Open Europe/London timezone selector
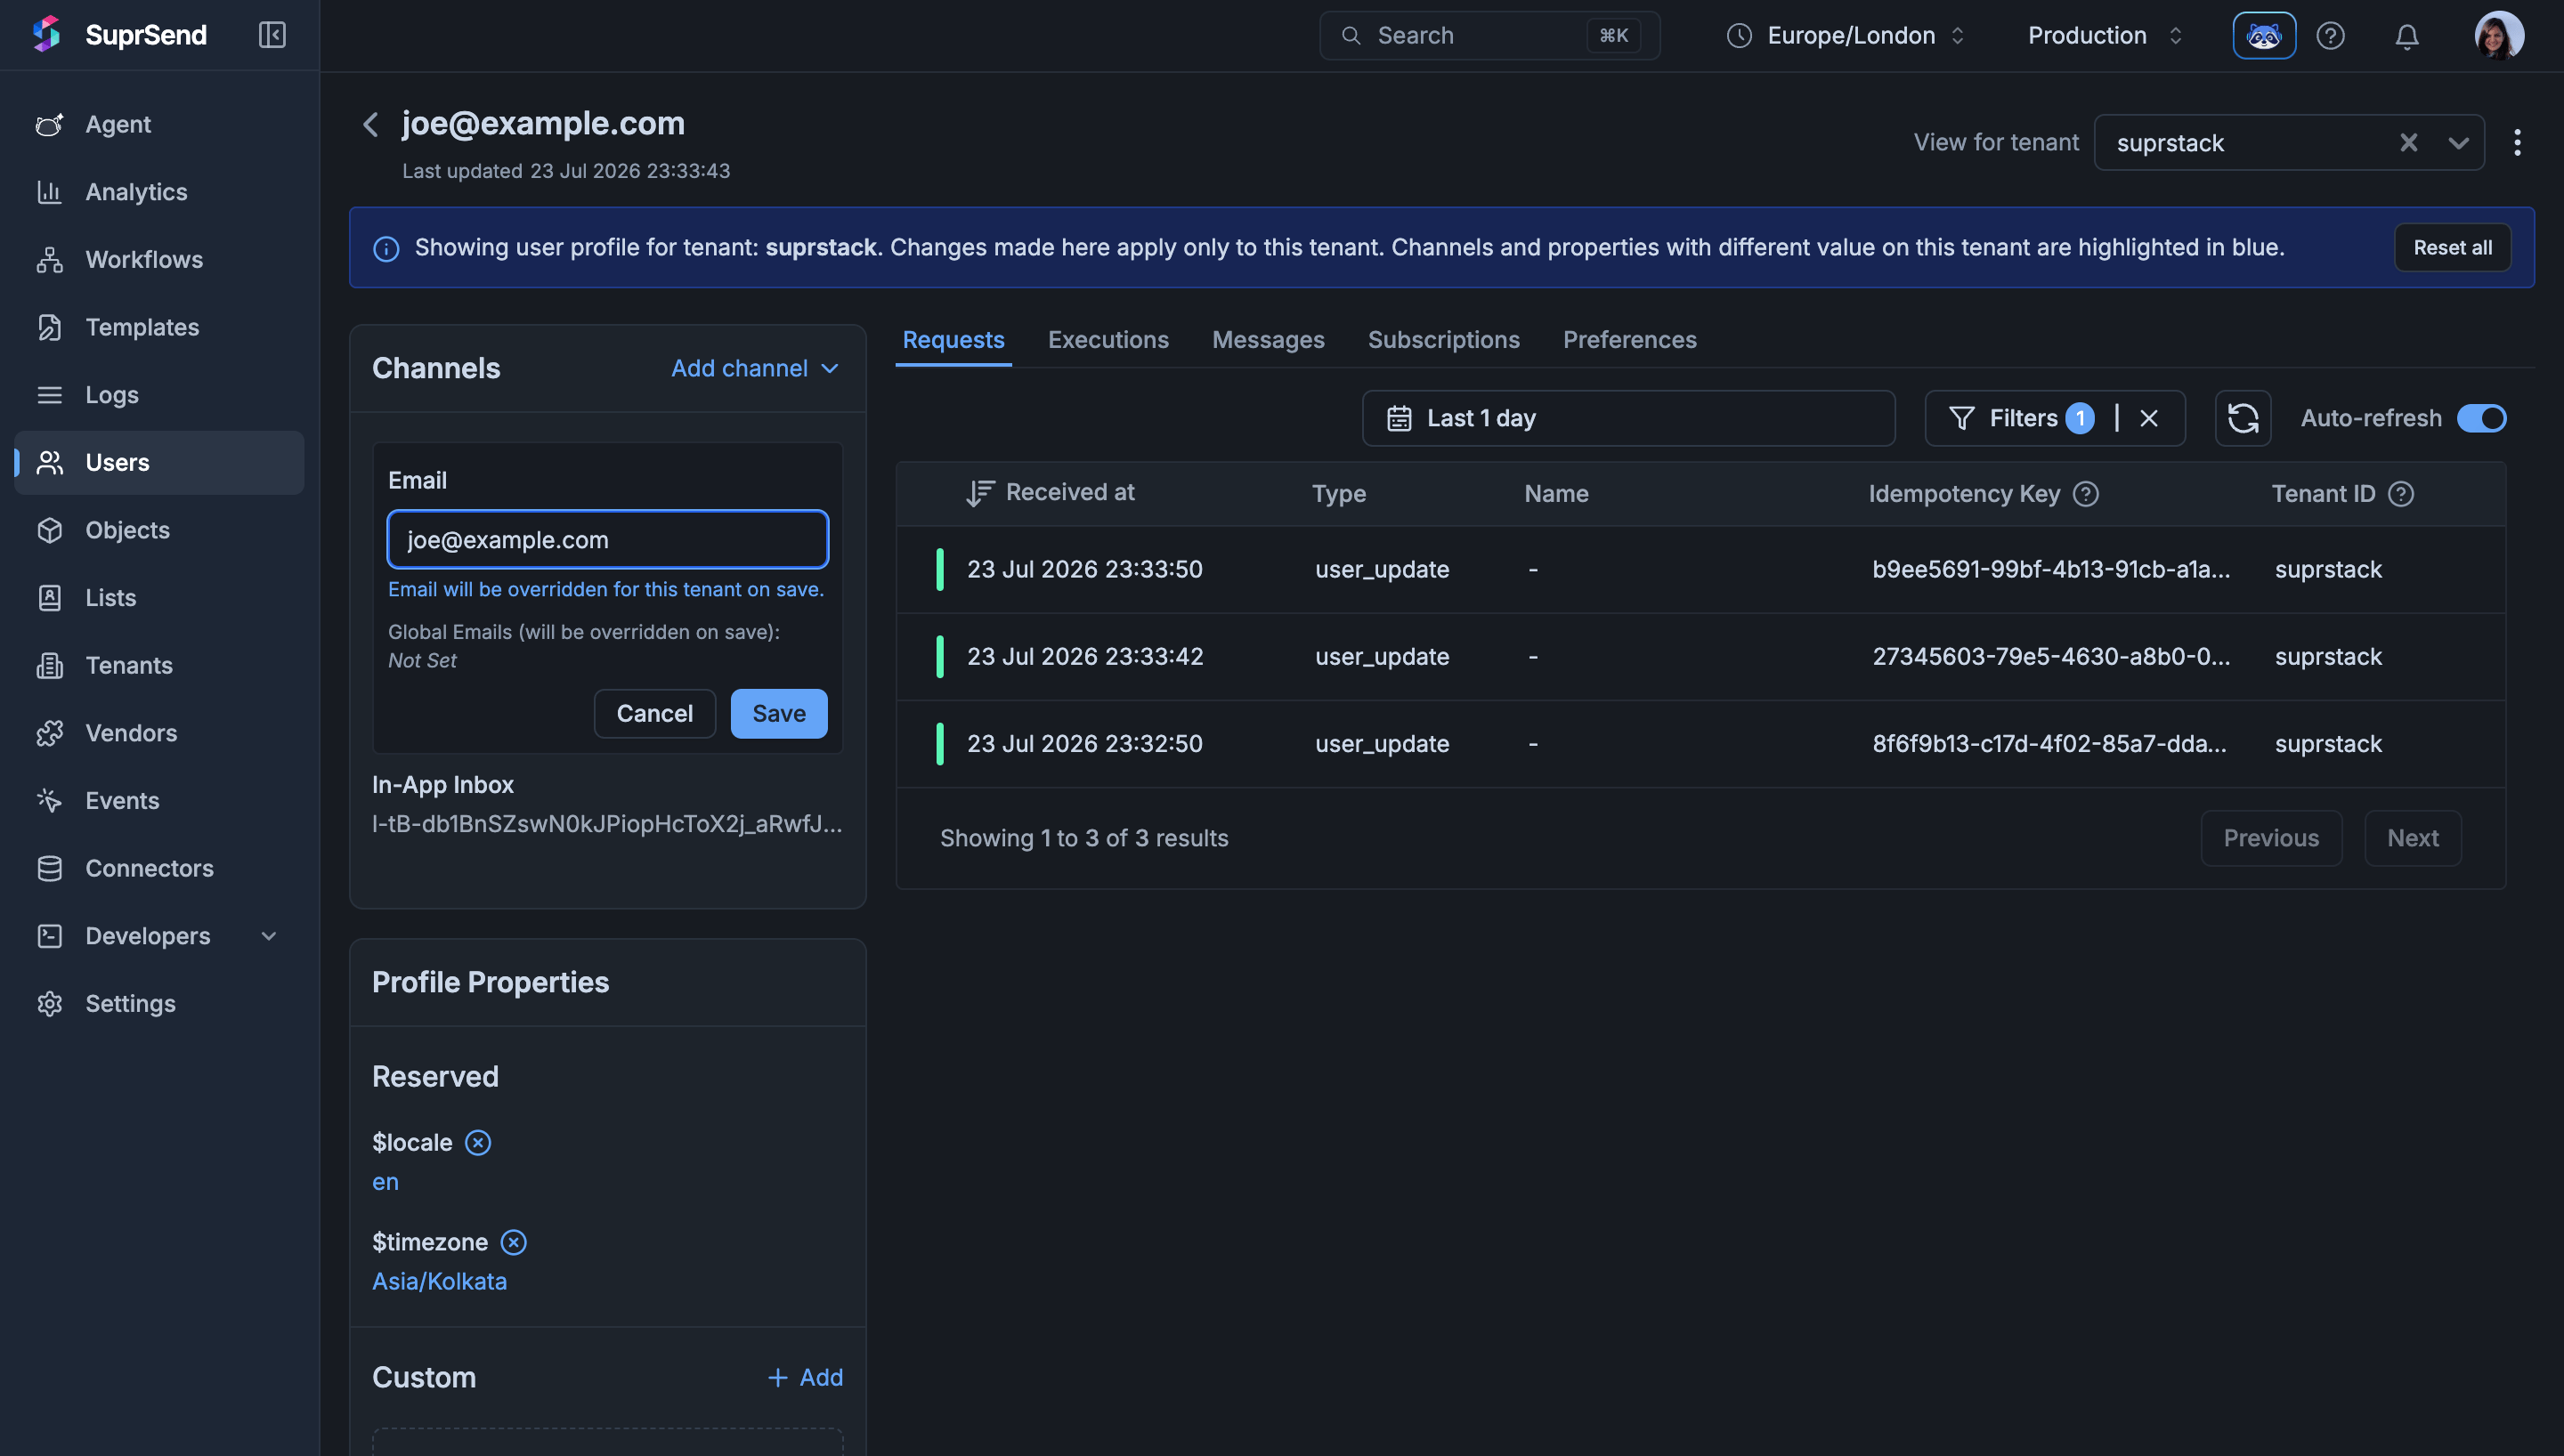This screenshot has width=2564, height=1456. click(1846, 36)
